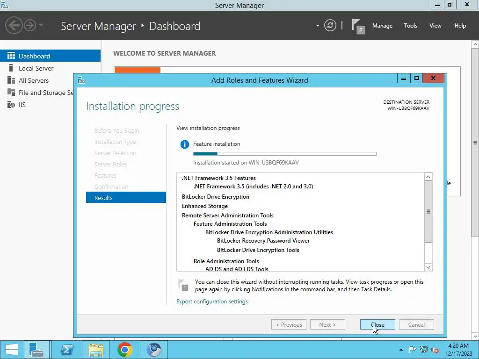The width and height of the screenshot is (479, 359).
Task: Click the Results step in the wizard
Action: coord(126,198)
